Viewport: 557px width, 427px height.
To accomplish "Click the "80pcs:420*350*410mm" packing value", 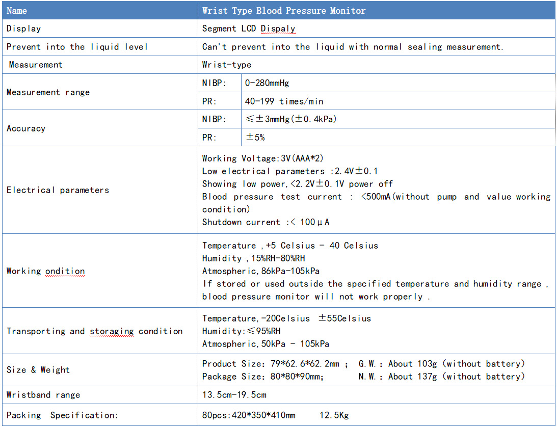I will pyautogui.click(x=249, y=415).
